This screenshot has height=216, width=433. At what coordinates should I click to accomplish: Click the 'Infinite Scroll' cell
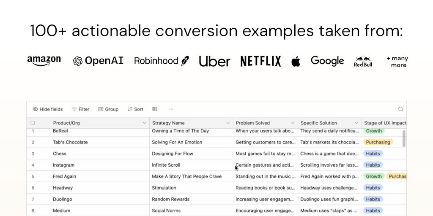click(192, 165)
